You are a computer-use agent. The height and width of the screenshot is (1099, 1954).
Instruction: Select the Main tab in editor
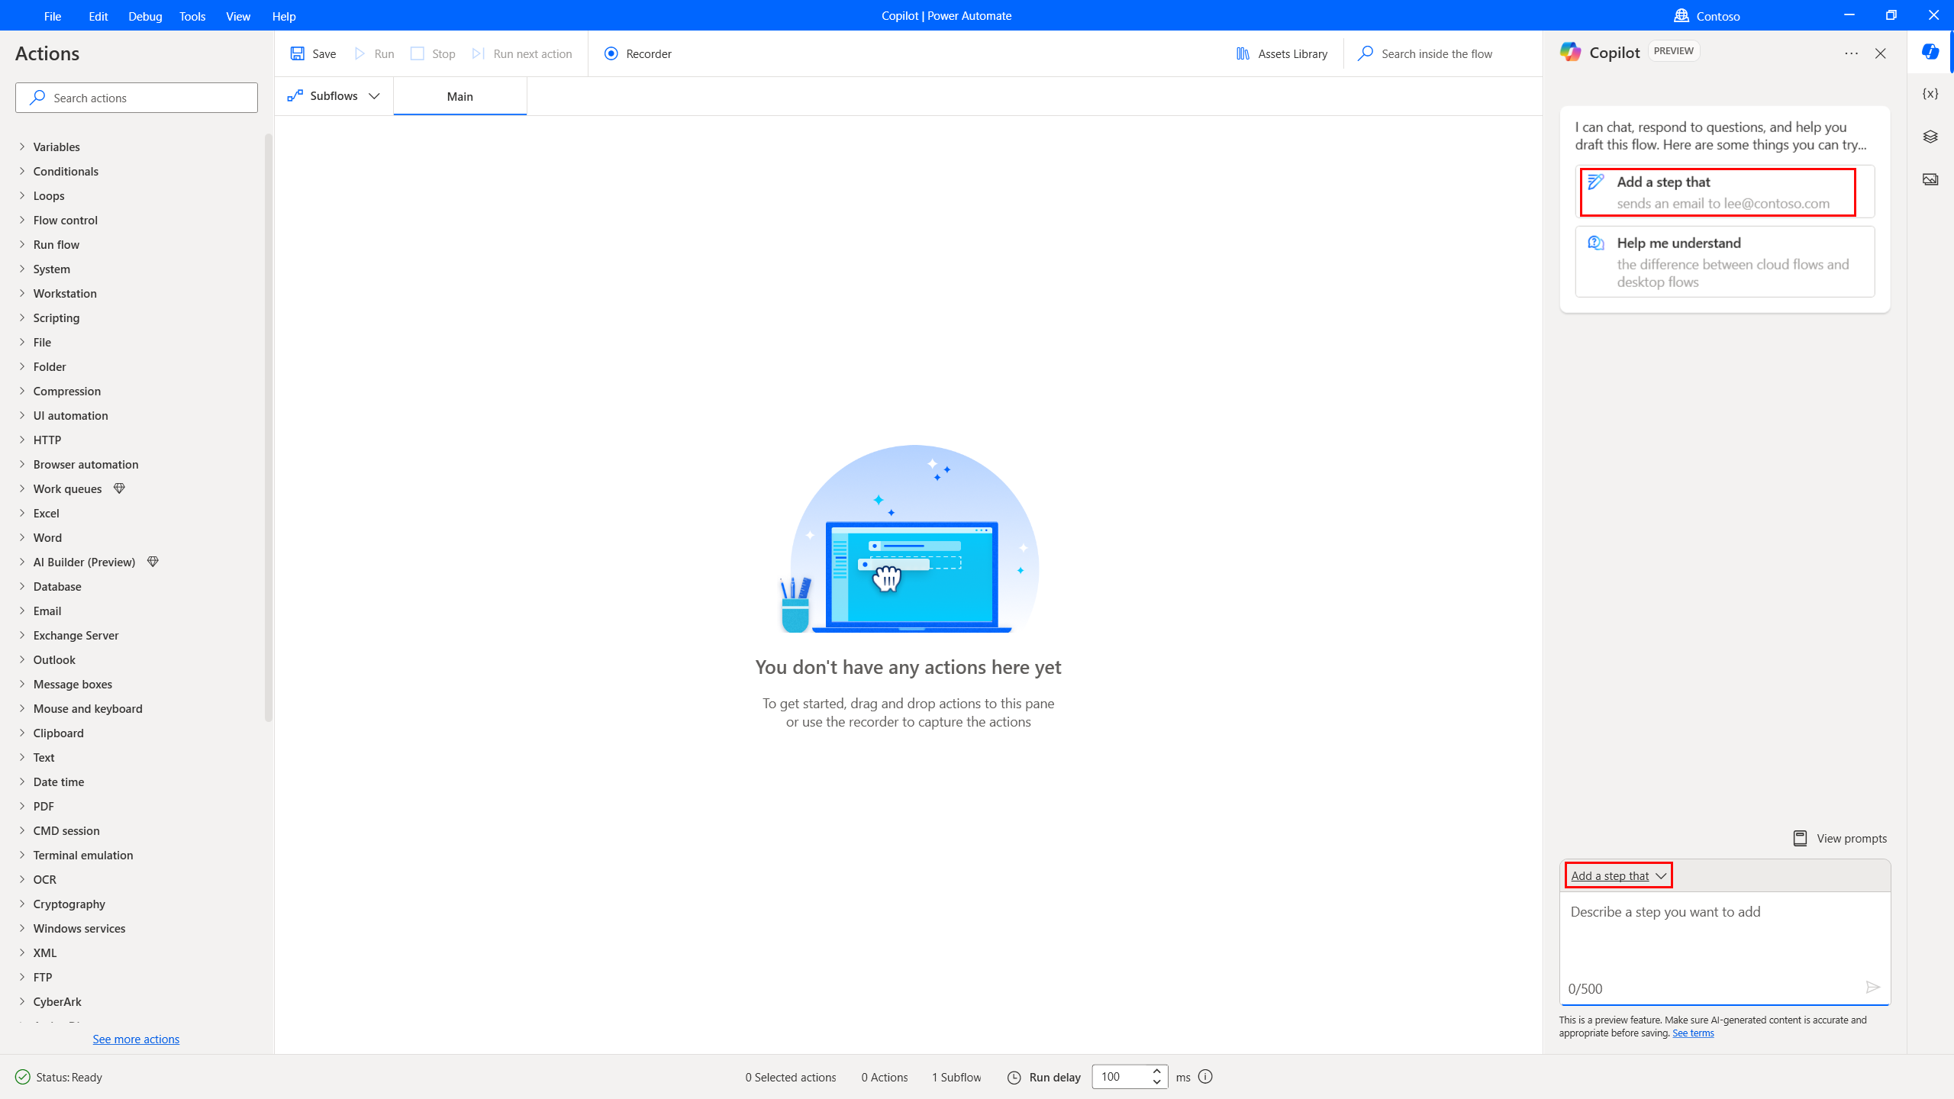(x=459, y=95)
